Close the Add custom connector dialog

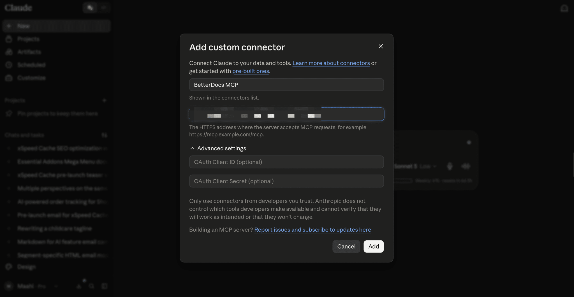click(381, 46)
